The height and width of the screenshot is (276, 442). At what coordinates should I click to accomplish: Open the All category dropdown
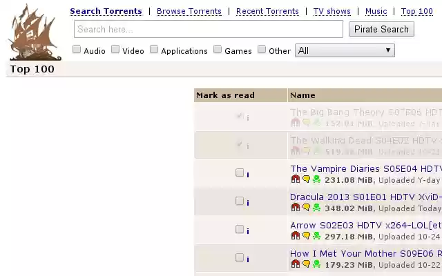[345, 50]
